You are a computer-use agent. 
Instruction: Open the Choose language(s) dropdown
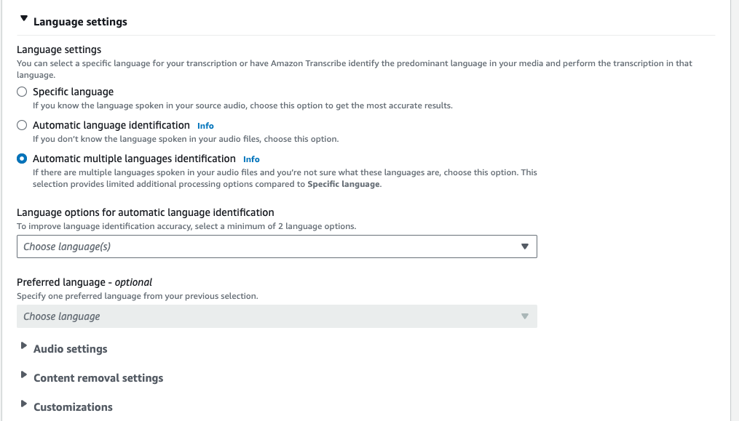tap(277, 246)
